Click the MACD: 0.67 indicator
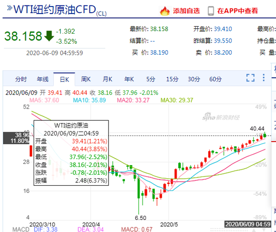 (x=136, y=229)
